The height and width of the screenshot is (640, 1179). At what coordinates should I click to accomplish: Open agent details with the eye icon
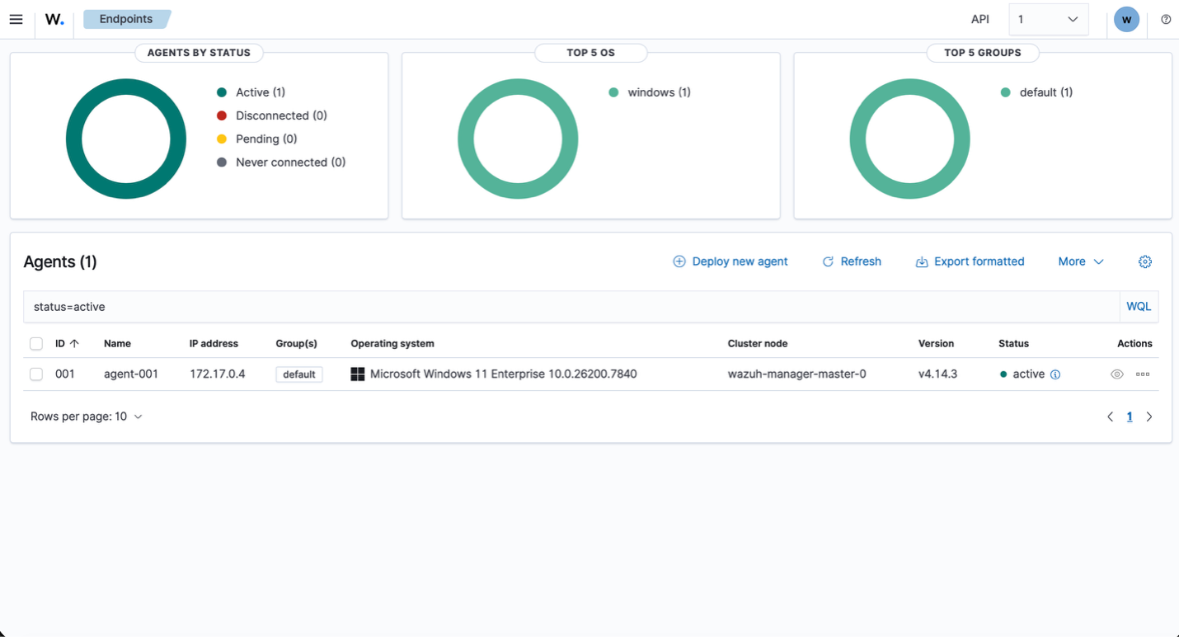(1117, 374)
